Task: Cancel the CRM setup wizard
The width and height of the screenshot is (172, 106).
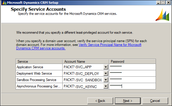Action: [x=155, y=101]
